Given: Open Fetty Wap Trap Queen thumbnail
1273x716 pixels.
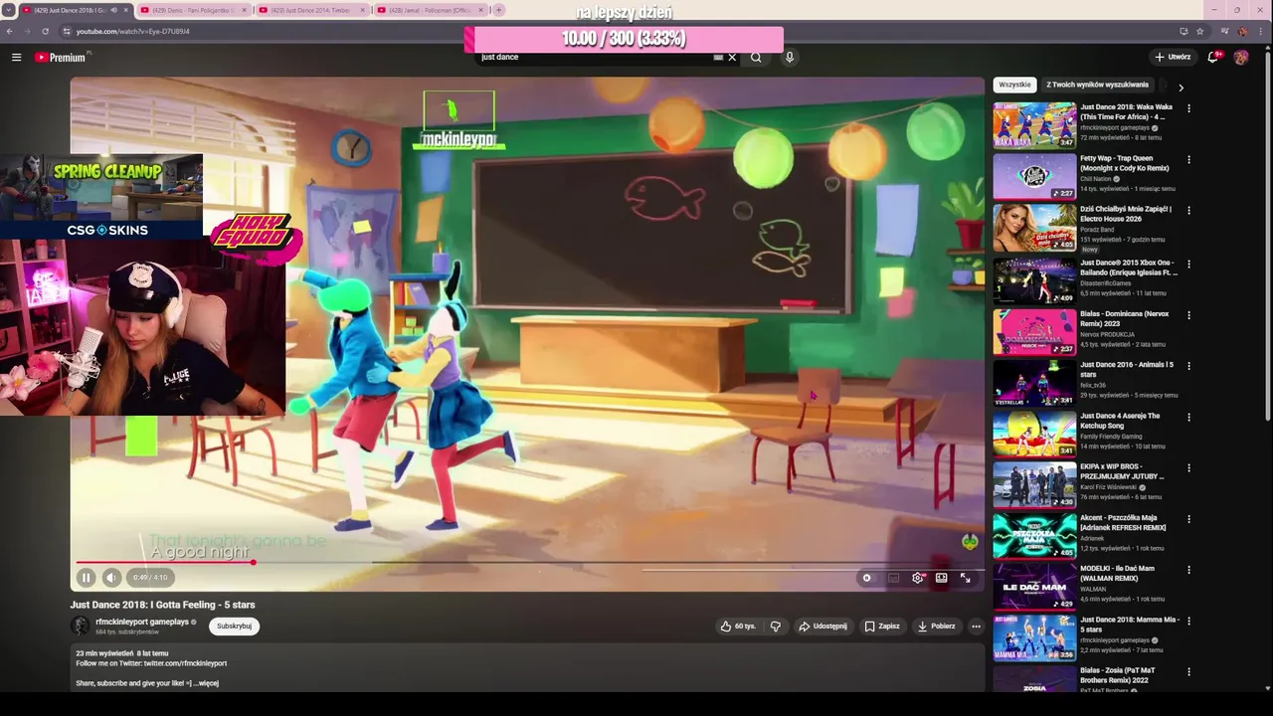Looking at the screenshot, I should [1034, 176].
